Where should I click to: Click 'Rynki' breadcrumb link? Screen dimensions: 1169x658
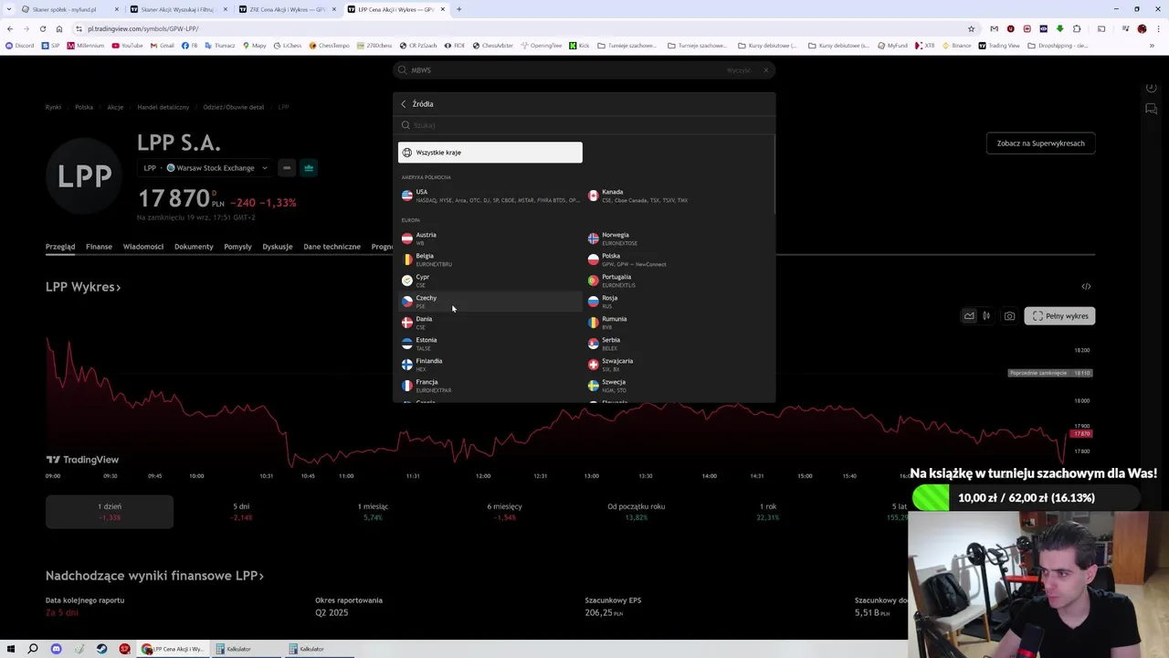pos(53,107)
